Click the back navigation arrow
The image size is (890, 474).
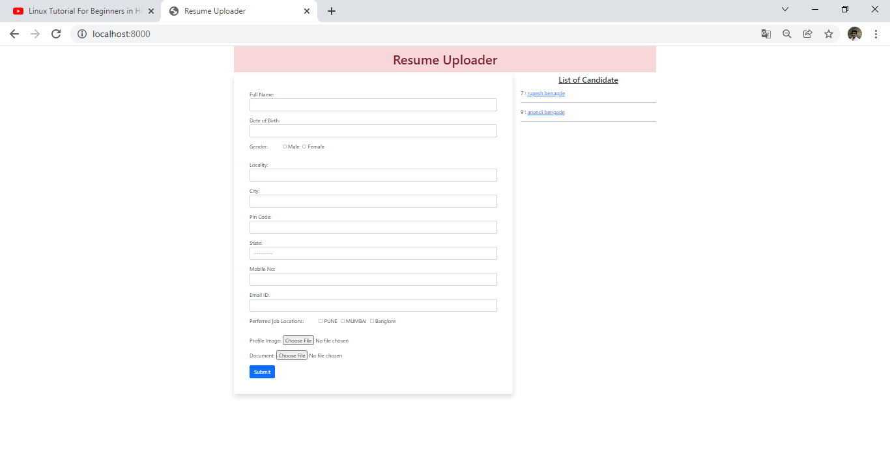14,33
